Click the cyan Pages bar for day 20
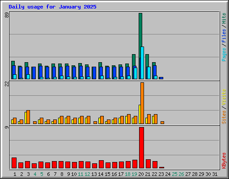 point(142,63)
